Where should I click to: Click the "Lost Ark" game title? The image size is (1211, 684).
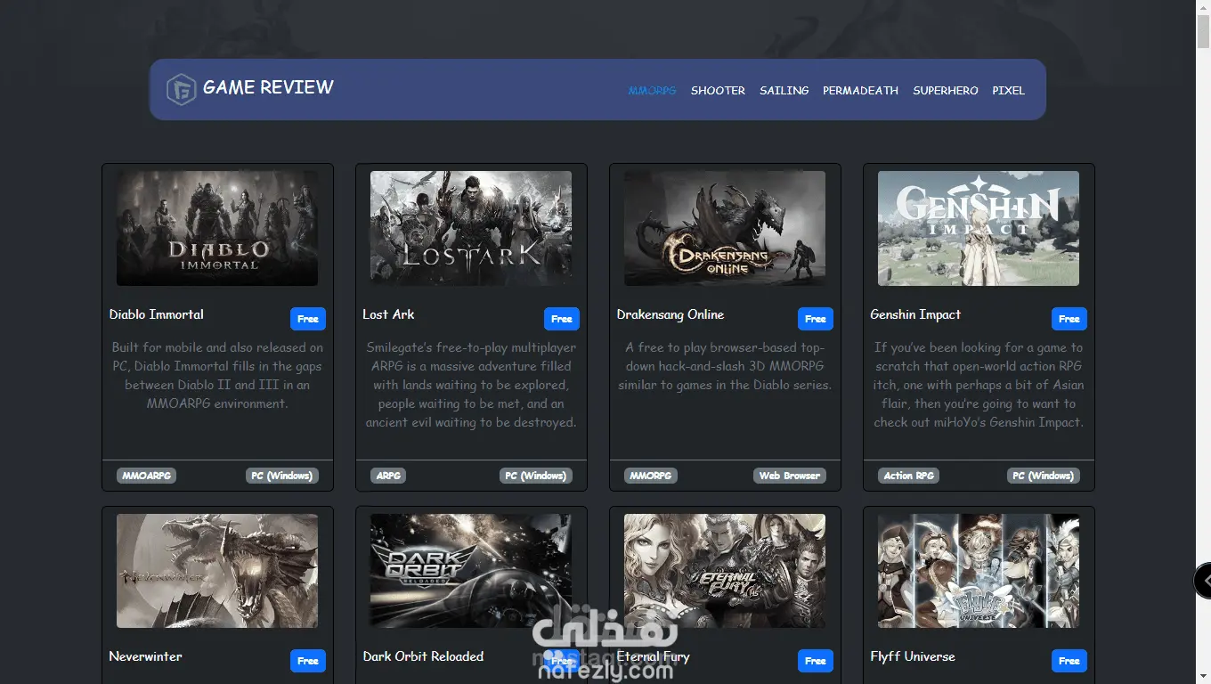388,314
